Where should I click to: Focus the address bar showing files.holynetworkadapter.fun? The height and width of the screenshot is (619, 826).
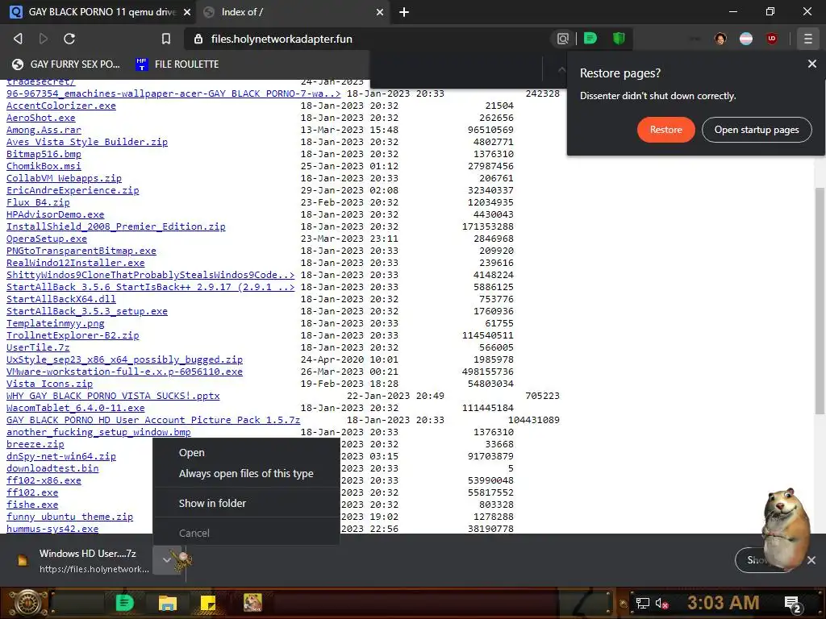click(x=369, y=39)
